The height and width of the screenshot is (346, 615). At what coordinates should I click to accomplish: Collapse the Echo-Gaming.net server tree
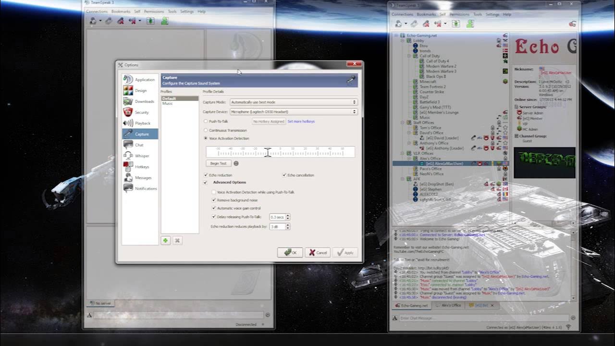[x=396, y=36]
